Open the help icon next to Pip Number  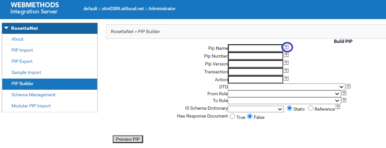coord(286,55)
